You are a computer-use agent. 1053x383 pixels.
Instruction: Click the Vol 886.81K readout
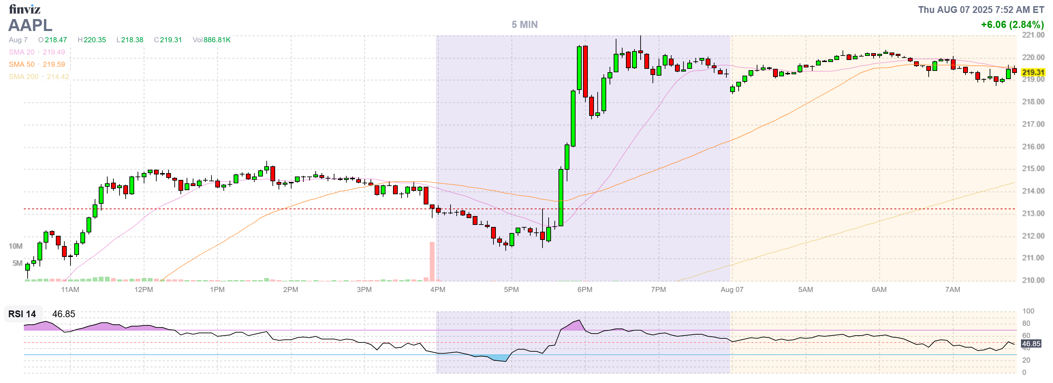[x=212, y=40]
